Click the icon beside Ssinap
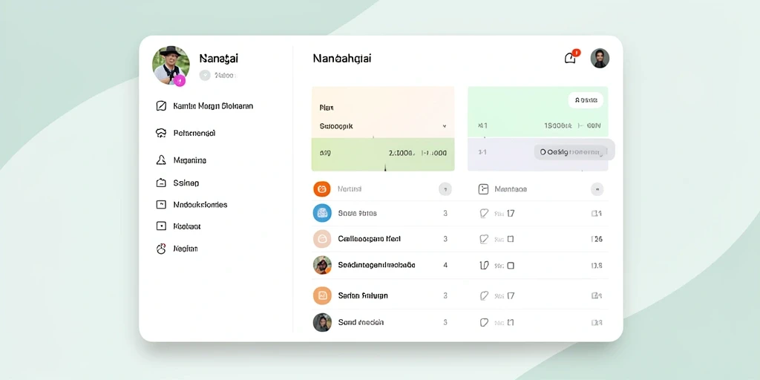Screen dimensions: 760x380 tap(161, 183)
